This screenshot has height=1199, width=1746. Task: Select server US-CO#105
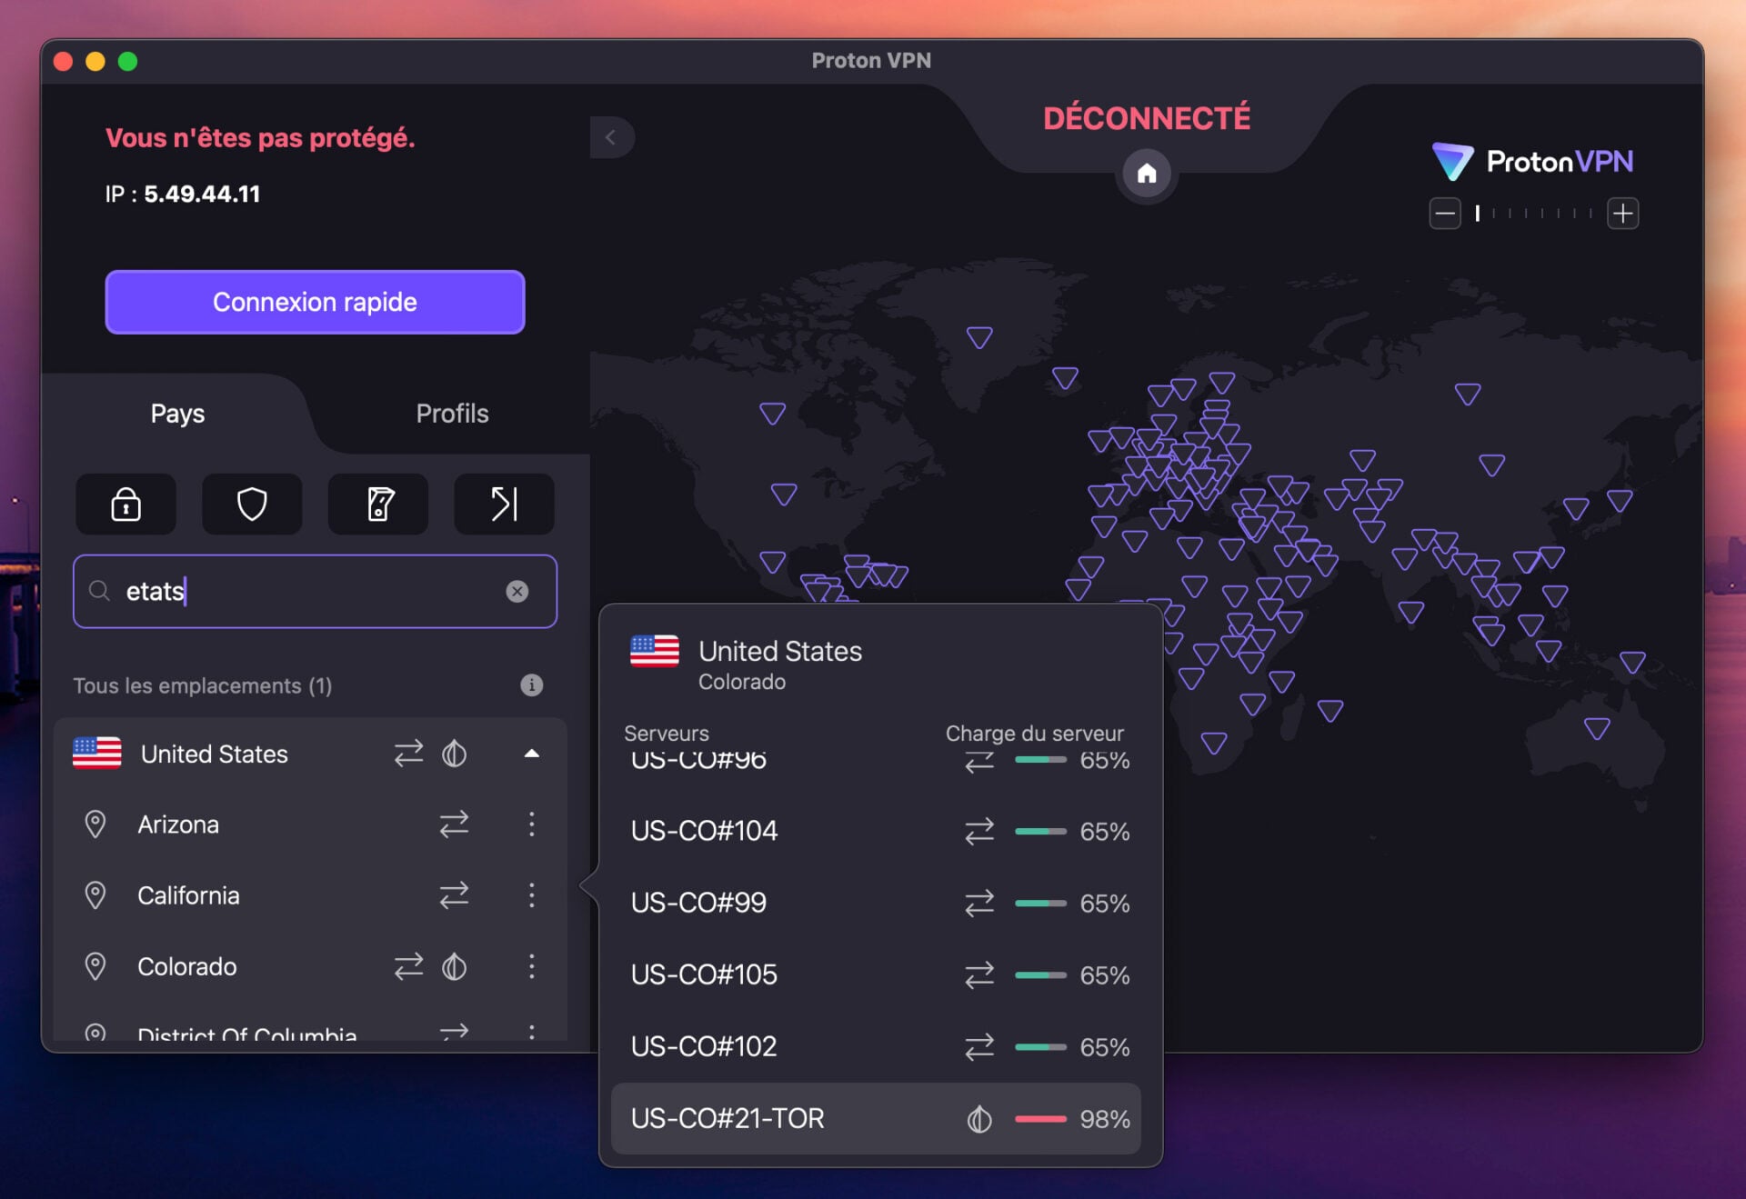(x=876, y=974)
